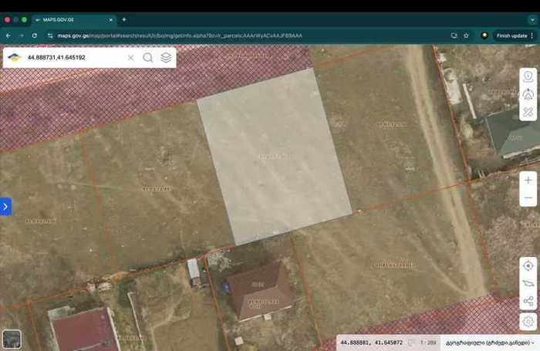
Task: Open map settings gear icon
Action: pos(528,320)
